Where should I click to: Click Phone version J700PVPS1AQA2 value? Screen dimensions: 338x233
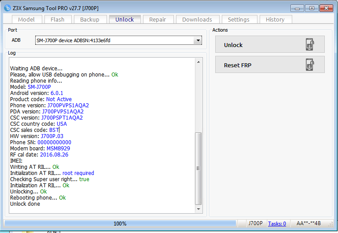coord(68,106)
